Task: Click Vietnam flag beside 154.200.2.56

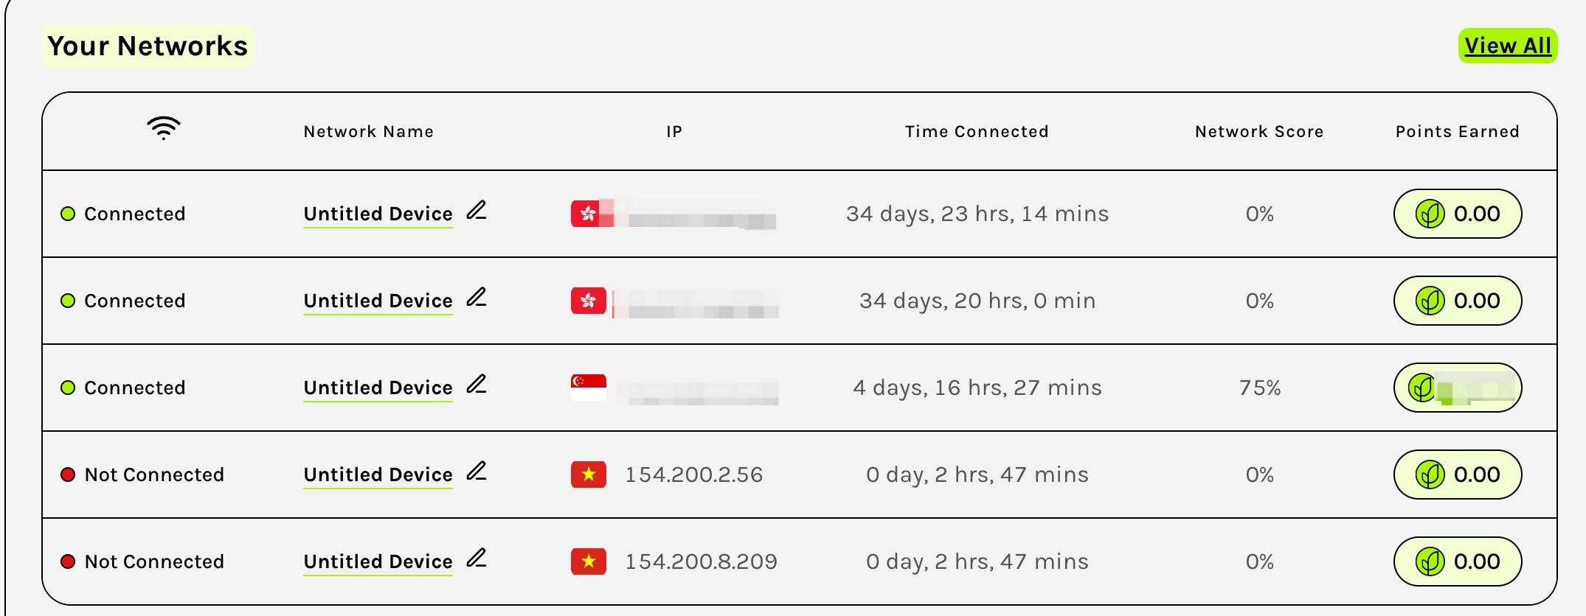Action: [x=588, y=475]
